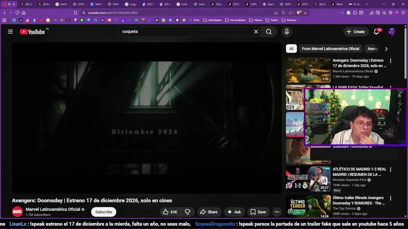
Task: Expand the Deck bookmark folder
Action: (194, 20)
